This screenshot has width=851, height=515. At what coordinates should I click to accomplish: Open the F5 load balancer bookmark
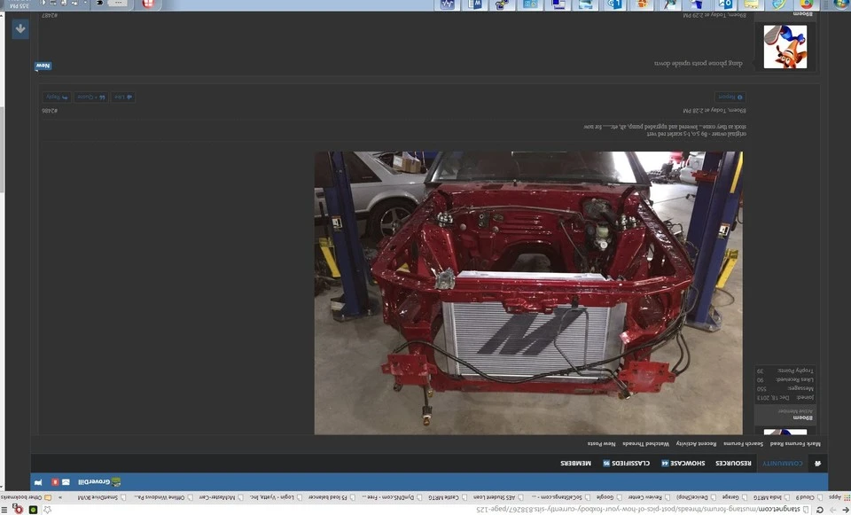tap(332, 497)
